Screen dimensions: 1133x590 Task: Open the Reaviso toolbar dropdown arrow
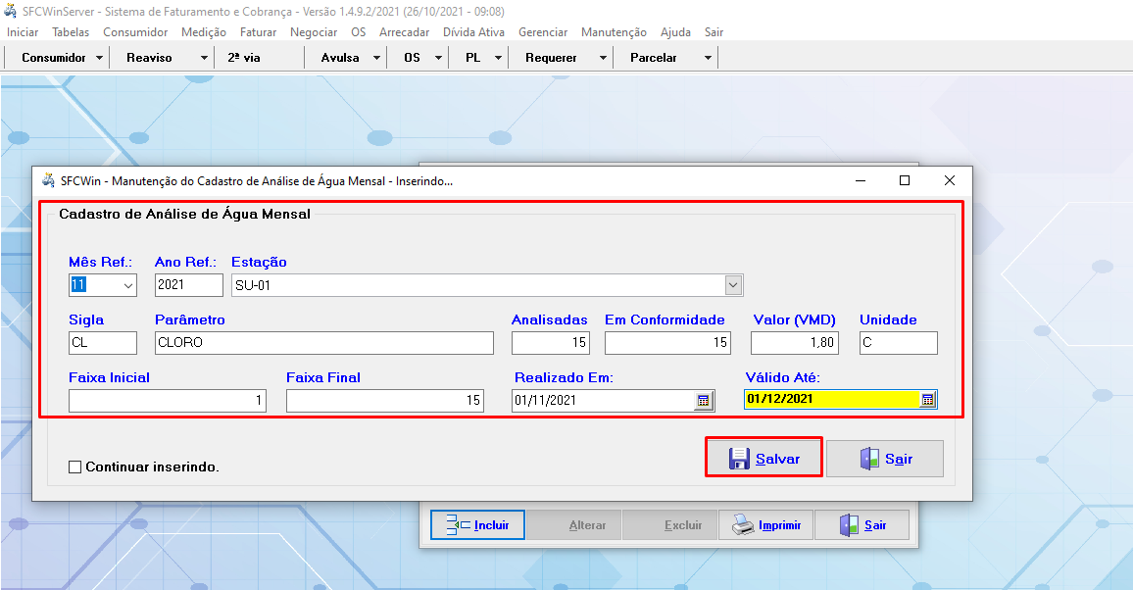(204, 58)
